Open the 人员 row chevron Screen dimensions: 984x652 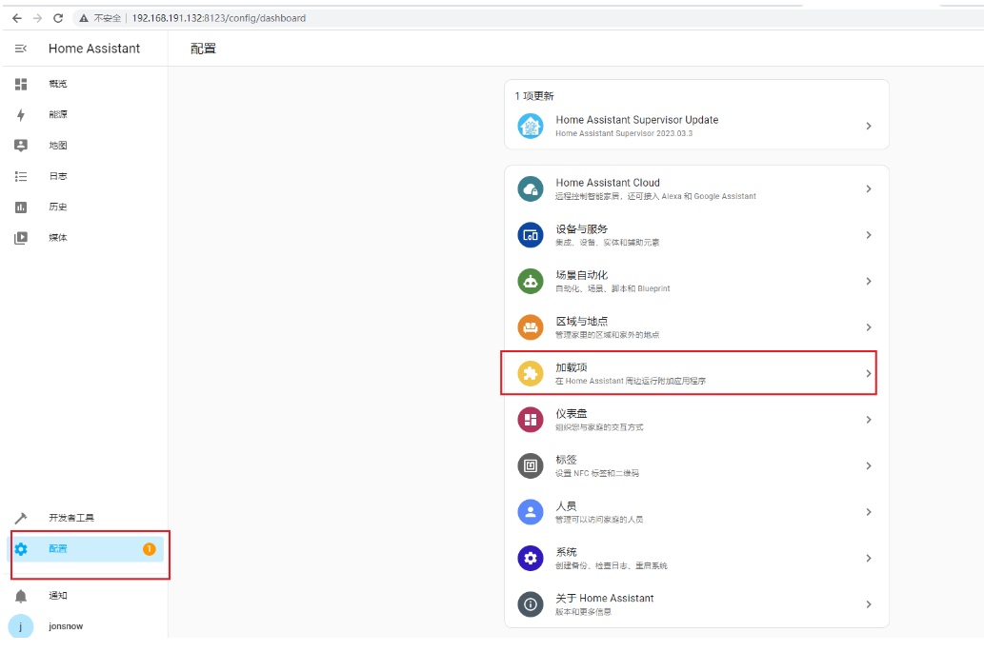coord(869,512)
